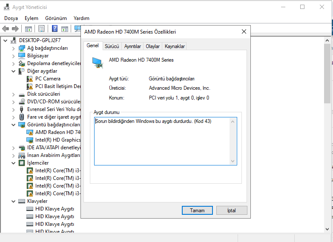333x242 pixels.
Task: Select the Klavyeler category label
Action: pyautogui.click(x=37, y=201)
